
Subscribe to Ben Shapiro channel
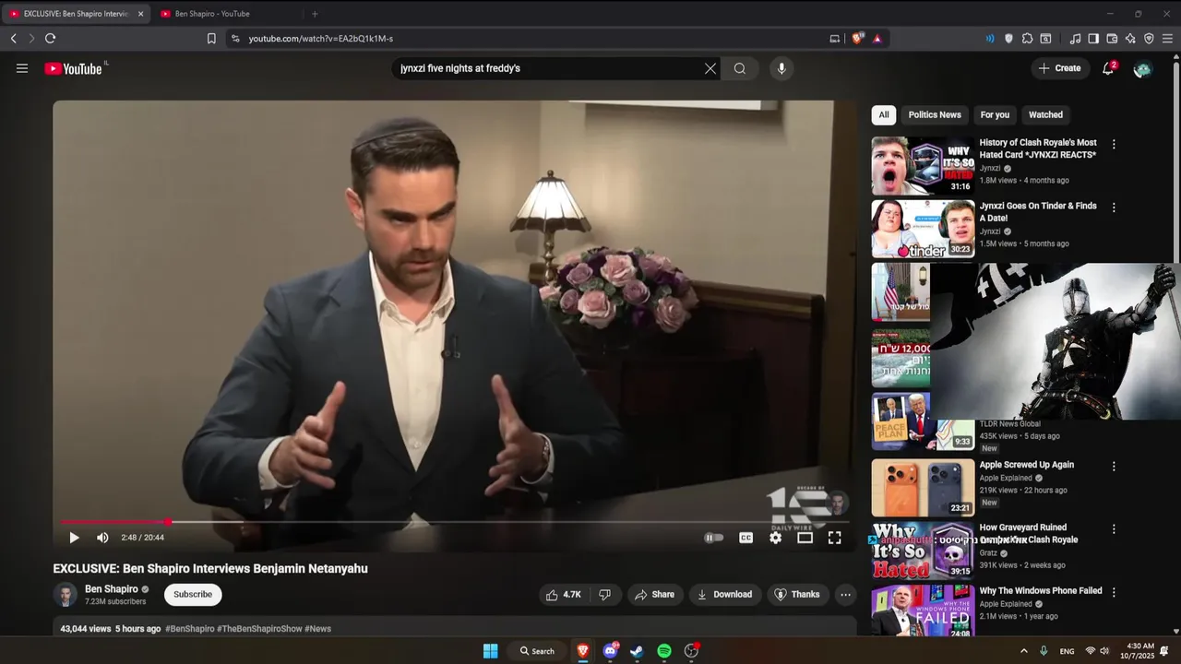click(x=193, y=595)
